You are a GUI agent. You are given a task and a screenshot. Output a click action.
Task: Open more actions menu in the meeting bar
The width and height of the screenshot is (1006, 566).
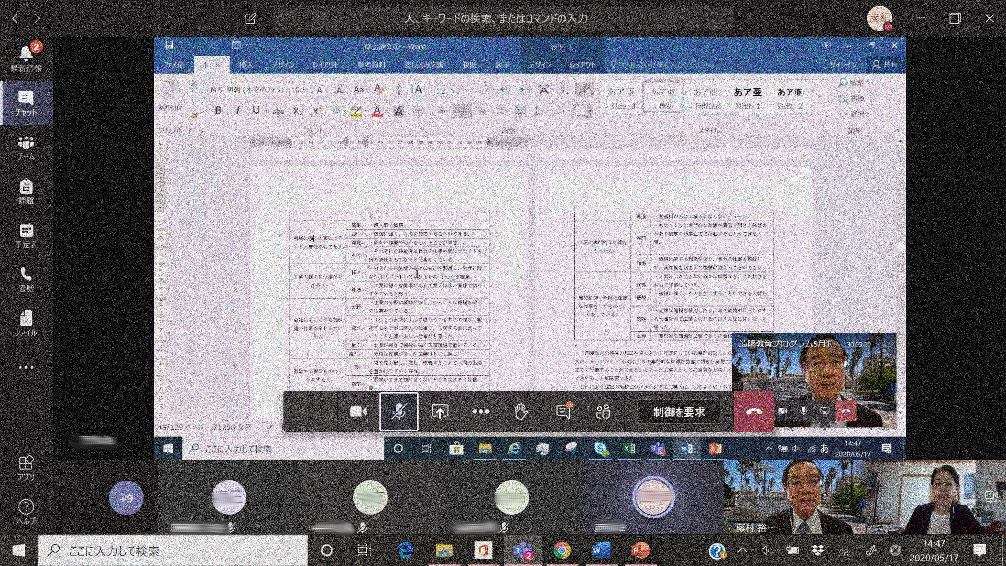coord(480,412)
